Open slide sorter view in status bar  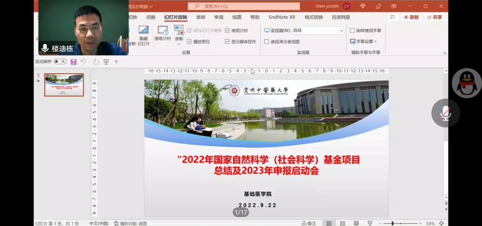click(343, 223)
